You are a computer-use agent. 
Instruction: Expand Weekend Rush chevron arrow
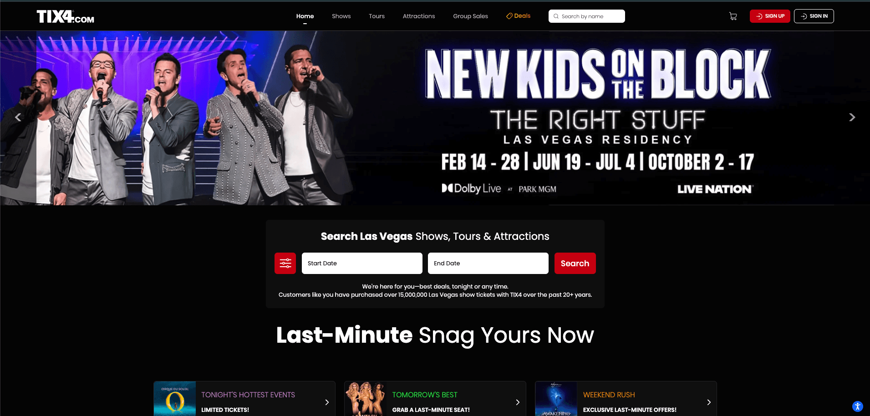tap(709, 402)
